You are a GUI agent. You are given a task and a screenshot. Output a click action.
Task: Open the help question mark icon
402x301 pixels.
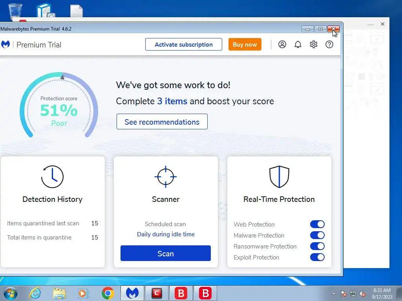tap(329, 45)
